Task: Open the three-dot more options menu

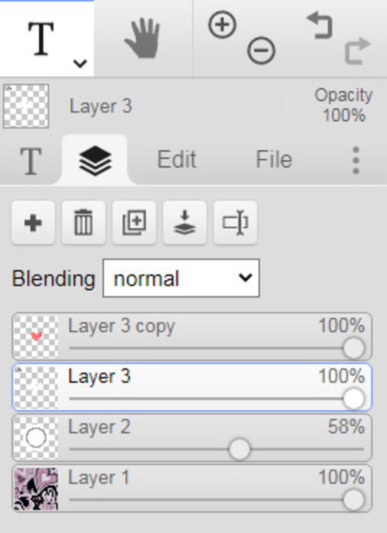Action: (356, 160)
